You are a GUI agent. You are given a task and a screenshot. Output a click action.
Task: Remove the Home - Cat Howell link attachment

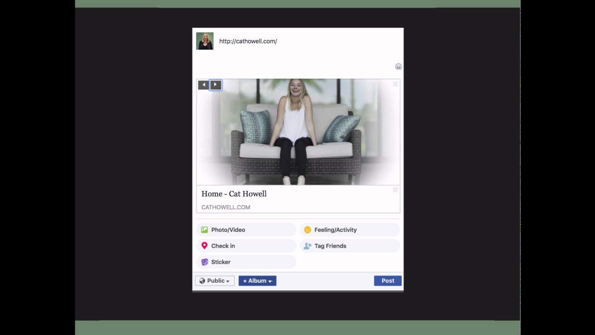point(395,190)
